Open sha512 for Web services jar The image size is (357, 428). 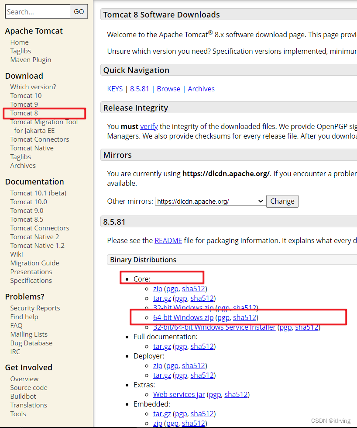[x=236, y=394]
